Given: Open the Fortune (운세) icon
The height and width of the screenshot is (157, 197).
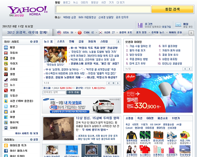Looking at the screenshot, I should tap(6, 69).
